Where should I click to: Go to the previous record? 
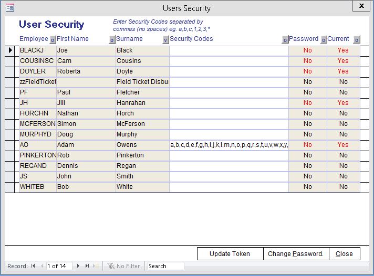click(42, 266)
